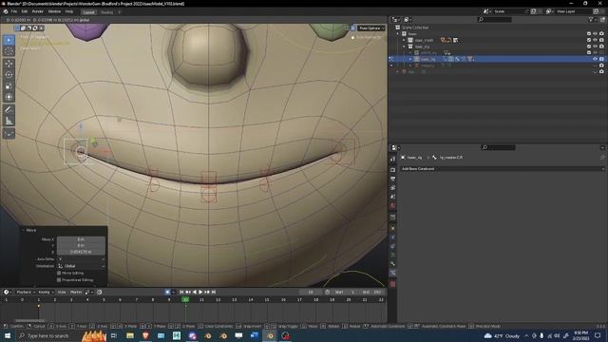The image size is (608, 342).
Task: Open the Output properties tab icon
Action: [x=392, y=179]
